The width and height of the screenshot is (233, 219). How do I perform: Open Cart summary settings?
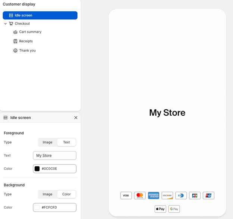[x=30, y=32]
